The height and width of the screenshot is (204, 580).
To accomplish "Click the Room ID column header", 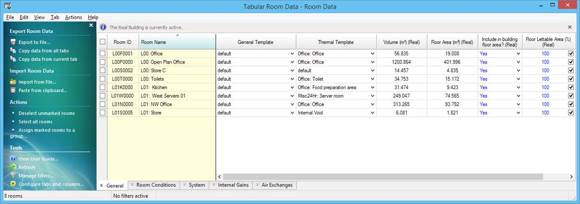I will coord(123,42).
